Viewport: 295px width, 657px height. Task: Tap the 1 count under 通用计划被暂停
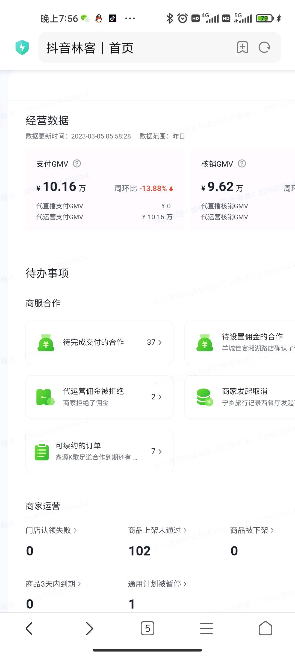point(132,604)
